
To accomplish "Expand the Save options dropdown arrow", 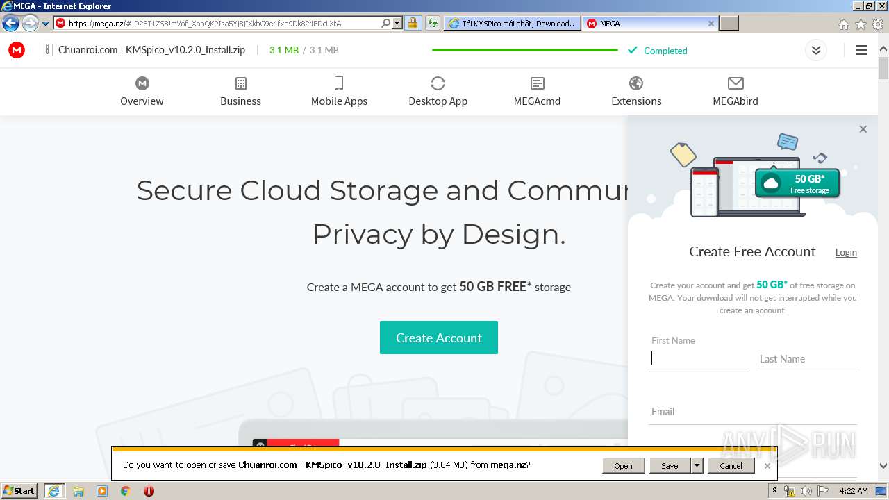I will [697, 466].
